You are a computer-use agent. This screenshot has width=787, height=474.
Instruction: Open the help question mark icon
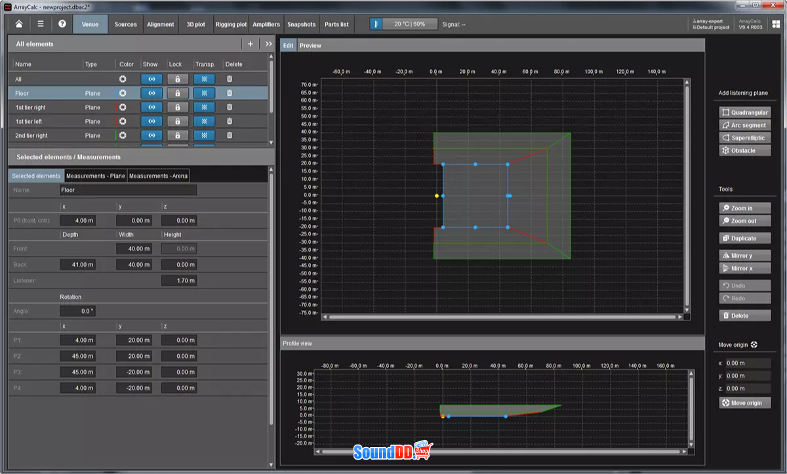62,24
